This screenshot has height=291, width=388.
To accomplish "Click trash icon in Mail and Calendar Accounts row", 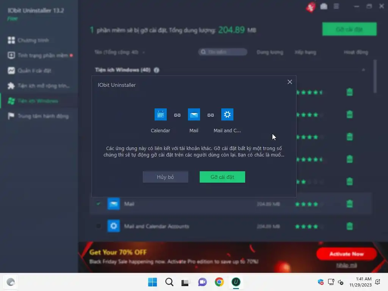I will click(x=350, y=226).
